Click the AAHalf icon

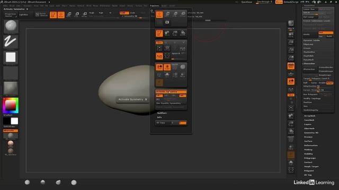(291, 58)
